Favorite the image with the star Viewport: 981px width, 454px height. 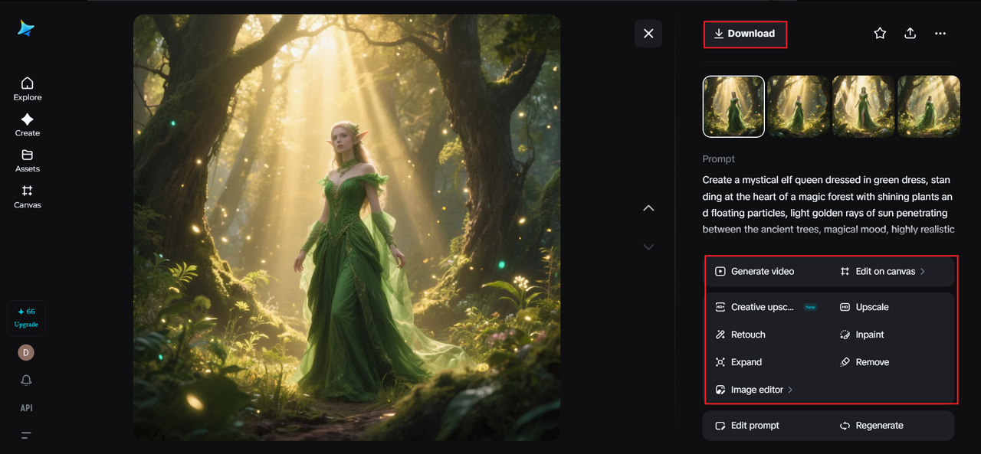[880, 33]
